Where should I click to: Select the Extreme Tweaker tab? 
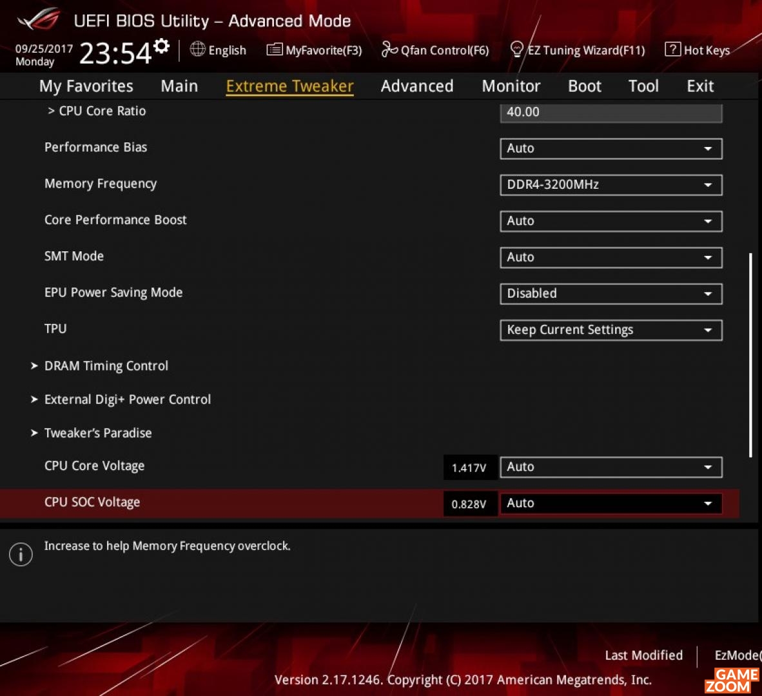[x=289, y=86]
